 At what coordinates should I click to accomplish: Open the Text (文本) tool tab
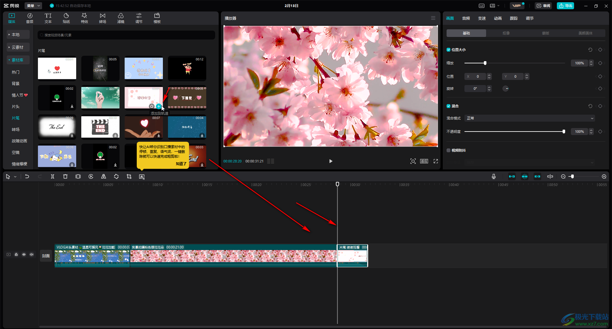point(48,18)
